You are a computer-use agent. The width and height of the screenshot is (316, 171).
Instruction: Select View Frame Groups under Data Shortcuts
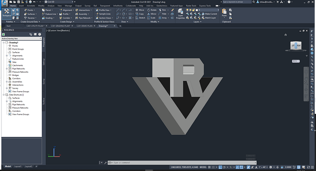pyautogui.click(x=21, y=114)
